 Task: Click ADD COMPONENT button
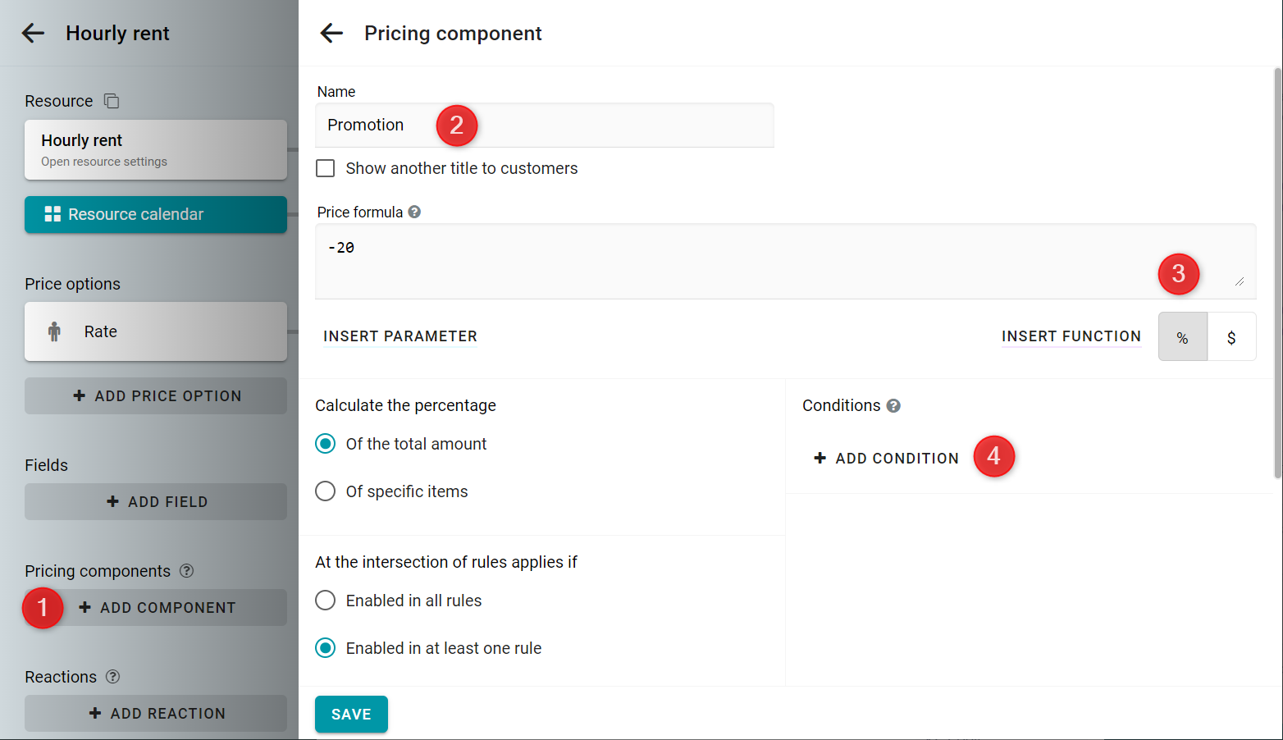pos(156,607)
